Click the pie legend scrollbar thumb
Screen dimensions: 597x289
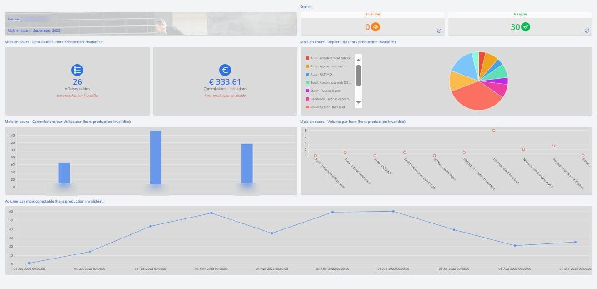[358, 75]
